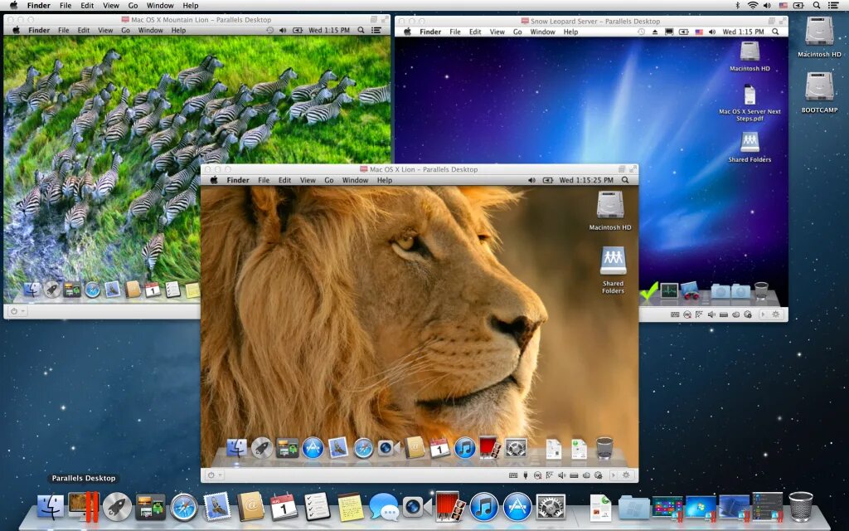Open power button dropdown in Lion VM window

point(215,475)
